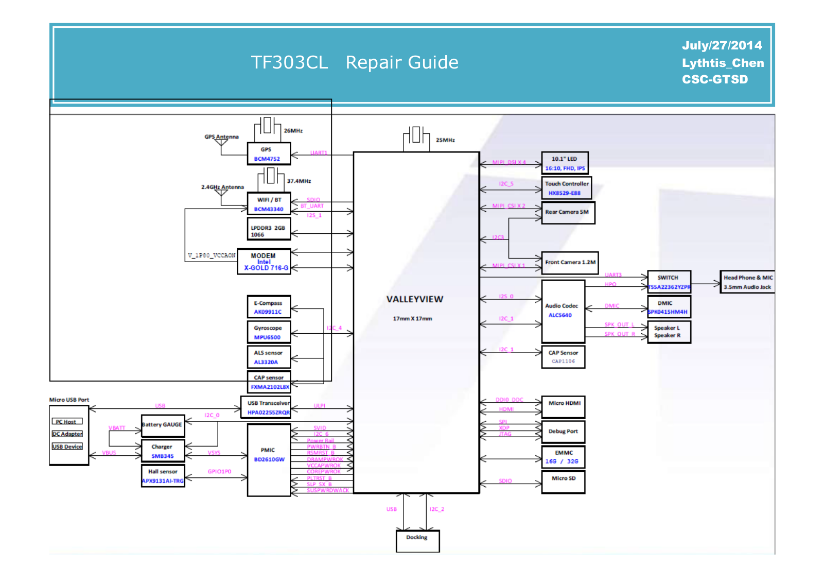Select the Head Phone & MIC jack block
The image size is (824, 583).
coord(747,282)
